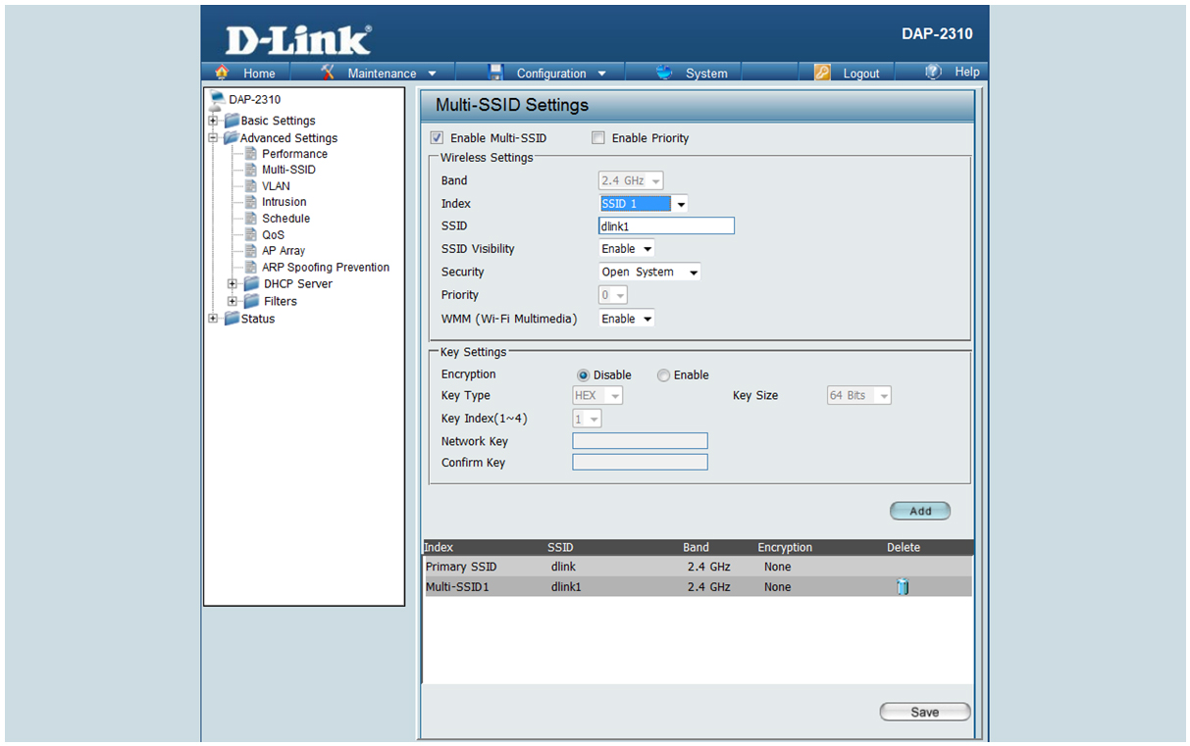
Task: Click the SSID text field
Action: (x=666, y=226)
